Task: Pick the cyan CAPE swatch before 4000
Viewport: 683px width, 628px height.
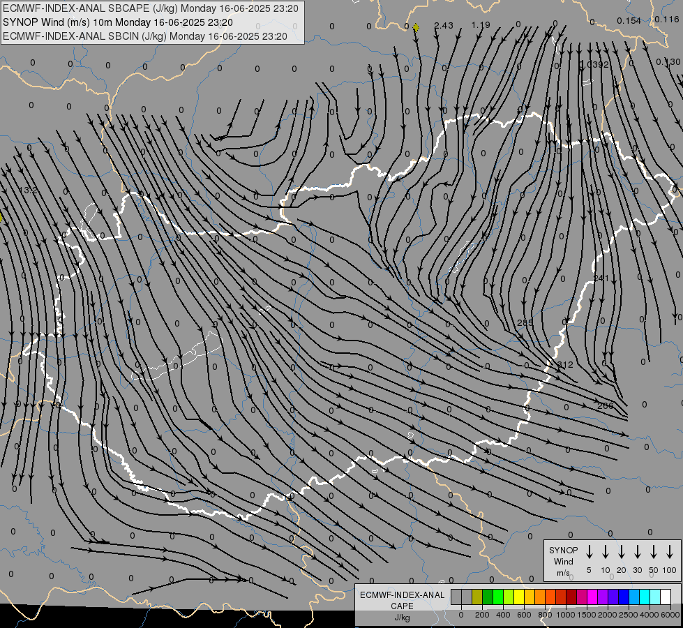Action: pos(645,597)
